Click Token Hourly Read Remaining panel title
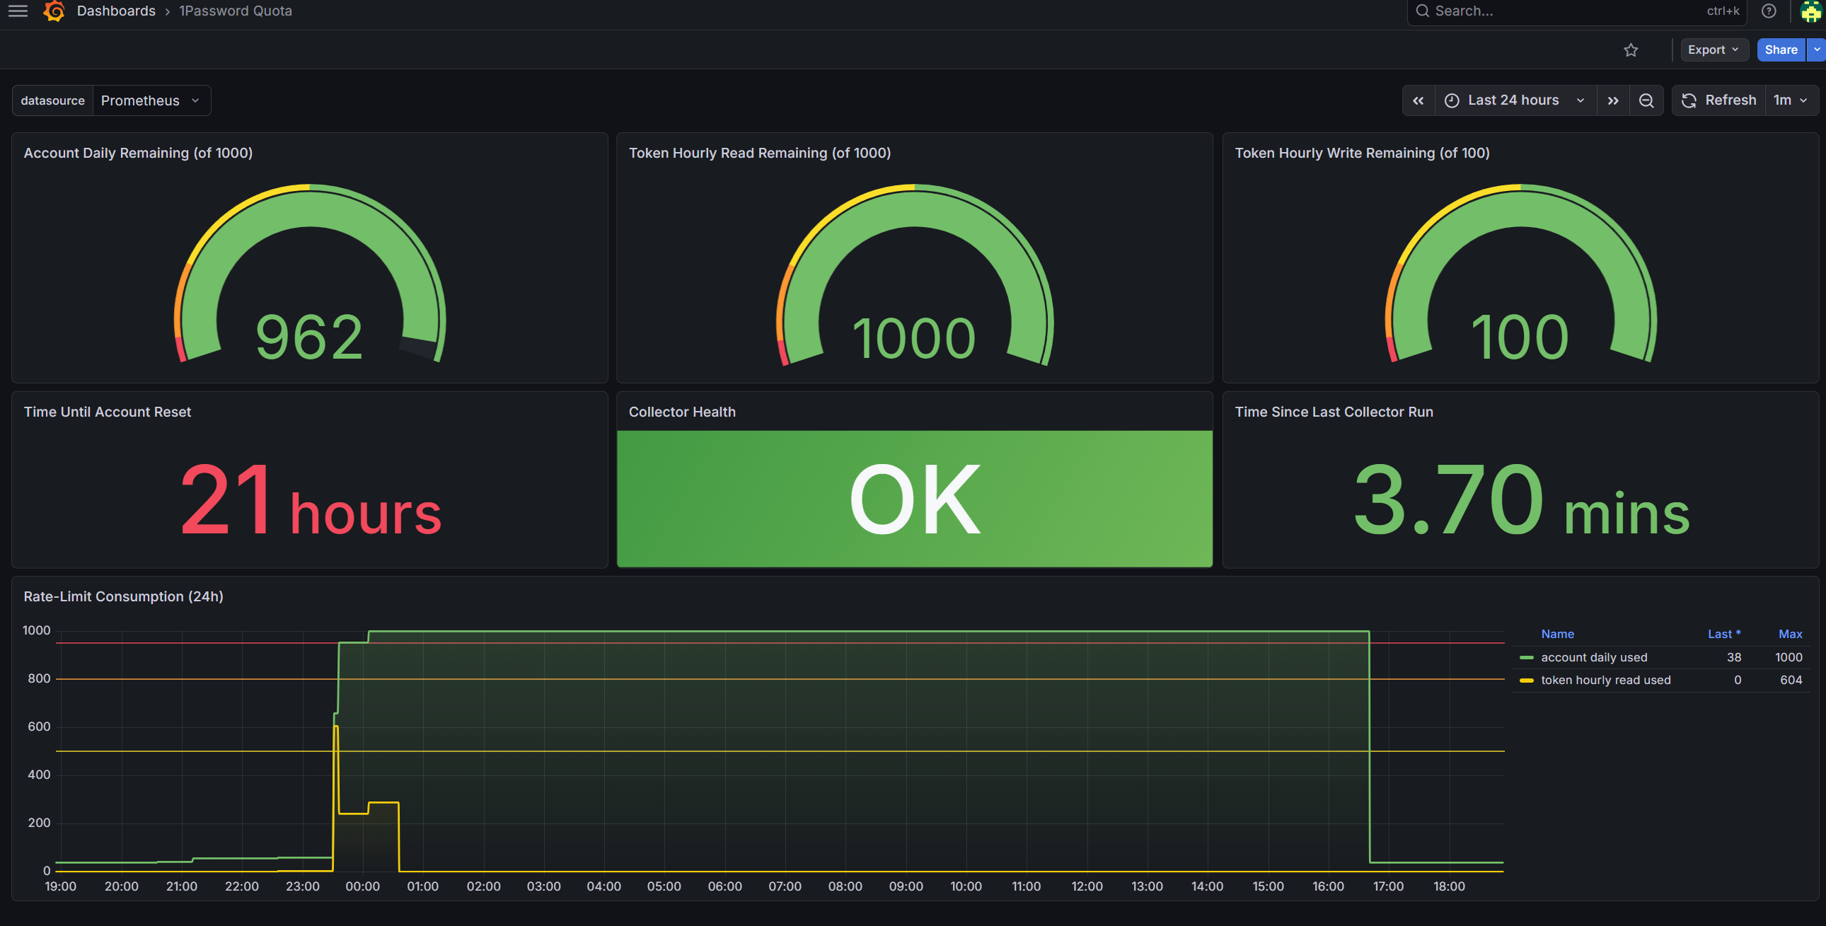1826x926 pixels. (x=759, y=153)
